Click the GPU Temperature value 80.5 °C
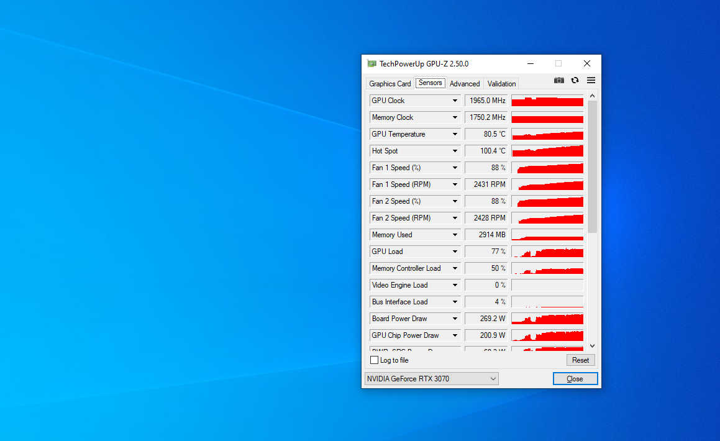This screenshot has width=720, height=441. tap(486, 134)
